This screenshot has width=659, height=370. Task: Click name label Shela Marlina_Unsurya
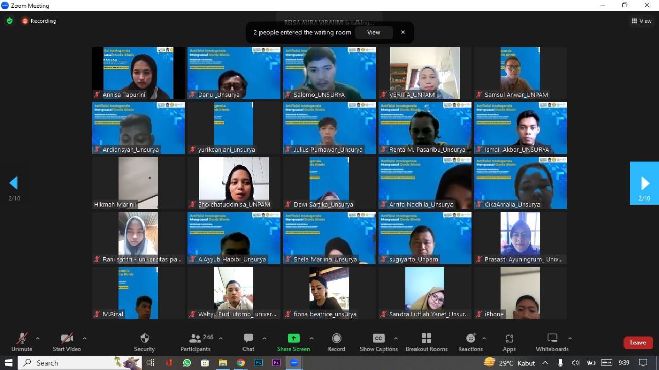(325, 259)
